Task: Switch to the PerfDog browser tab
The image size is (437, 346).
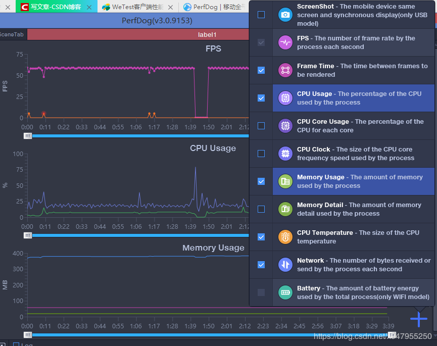Action: point(214,7)
